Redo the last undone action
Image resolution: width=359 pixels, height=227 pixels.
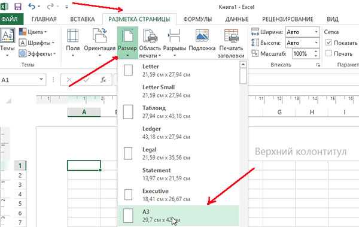pyautogui.click(x=50, y=7)
